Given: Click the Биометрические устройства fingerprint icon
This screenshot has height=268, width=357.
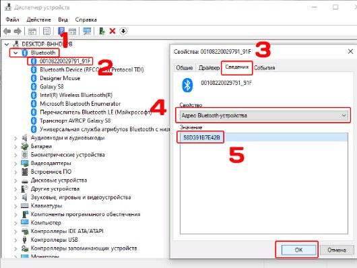Looking at the screenshot, I should (24, 155).
